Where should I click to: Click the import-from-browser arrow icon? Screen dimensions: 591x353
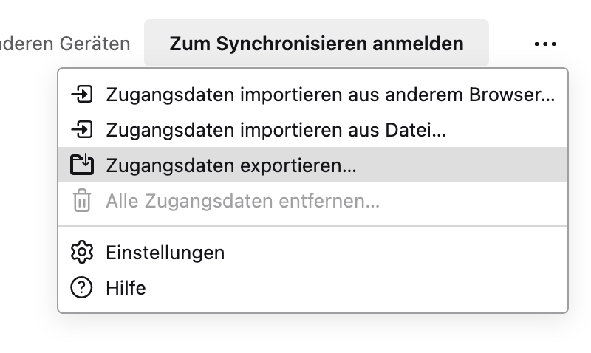point(81,95)
